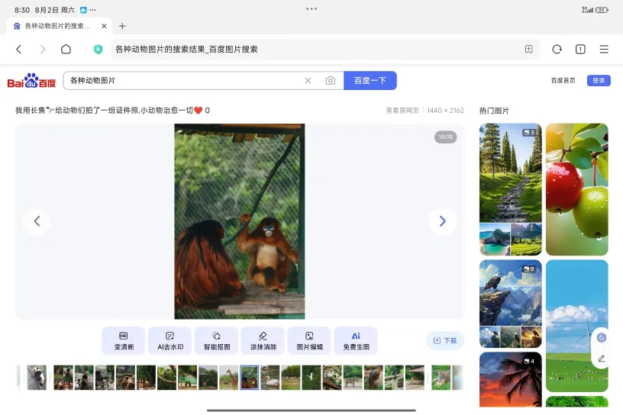This screenshot has width=623, height=415.
Task: Choose the 智能抠图 tool
Action: tap(216, 340)
